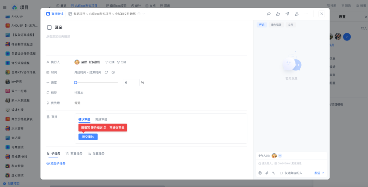Select the 子任务 tab
The width and height of the screenshot is (368, 187).
pyautogui.click(x=53, y=153)
